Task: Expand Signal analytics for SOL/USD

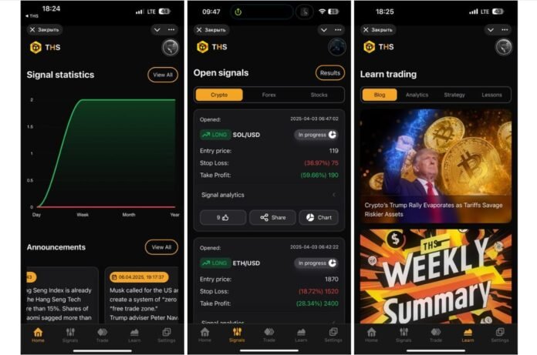Action: point(268,195)
